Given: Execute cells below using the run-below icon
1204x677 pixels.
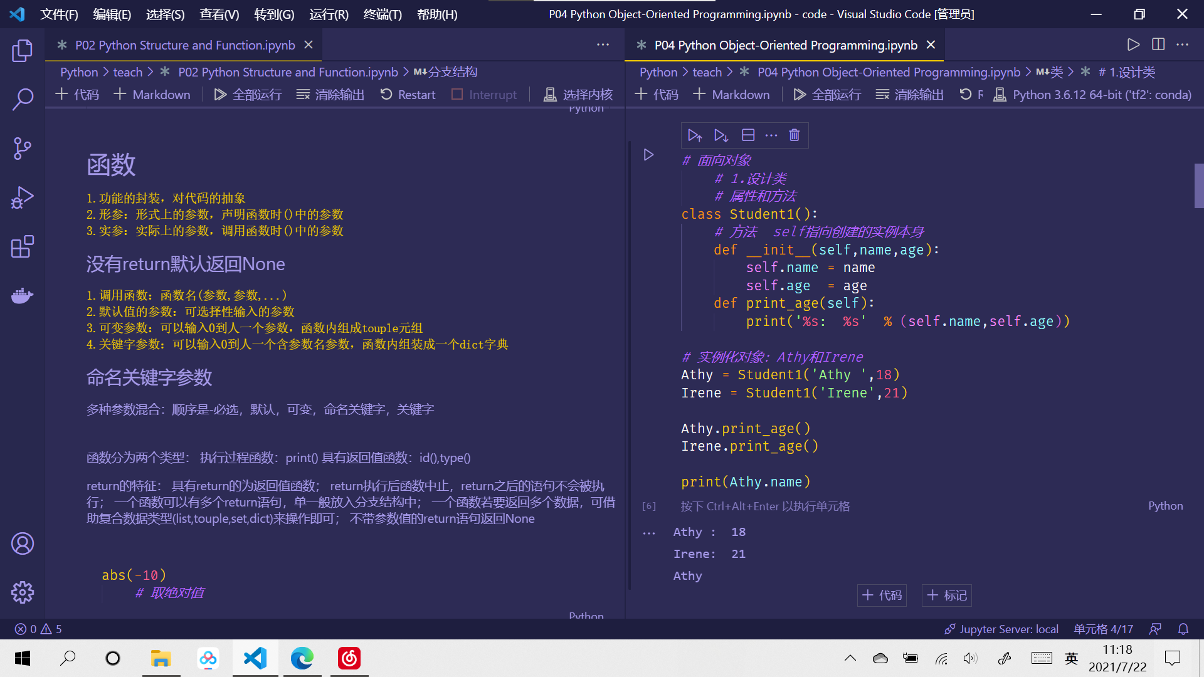Looking at the screenshot, I should point(720,135).
